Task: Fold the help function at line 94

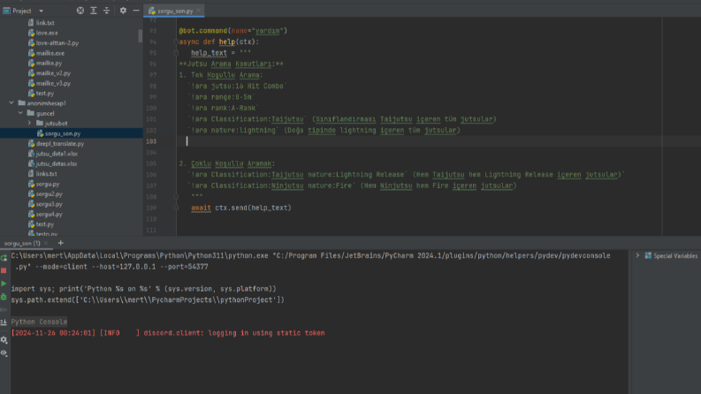Action: pyautogui.click(x=176, y=42)
